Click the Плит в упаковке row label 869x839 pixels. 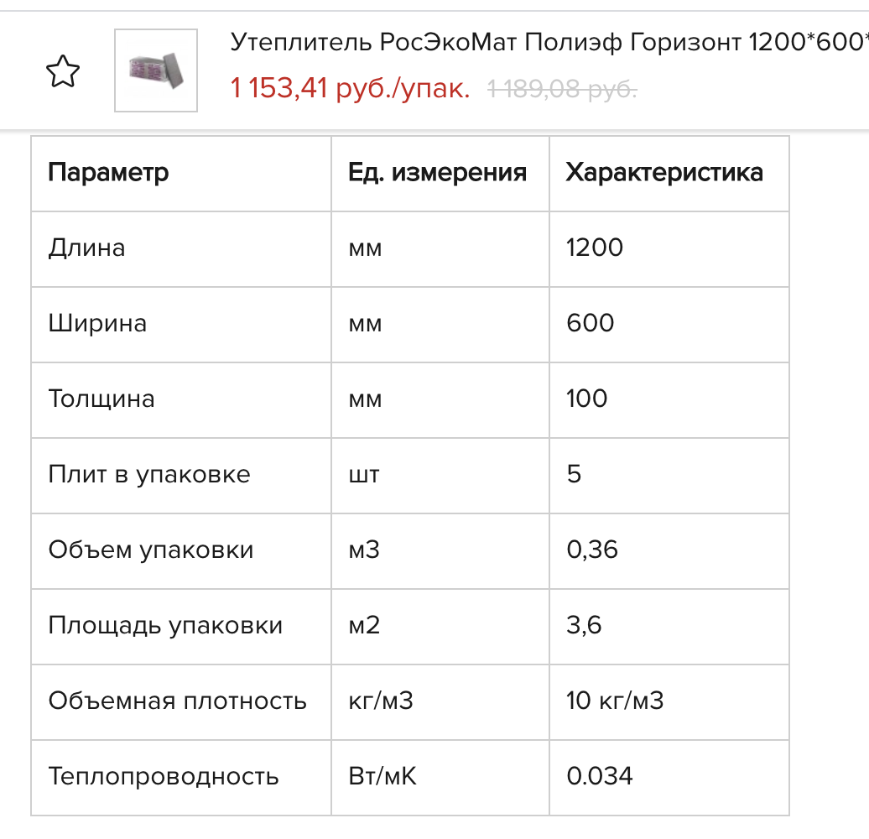(x=149, y=475)
